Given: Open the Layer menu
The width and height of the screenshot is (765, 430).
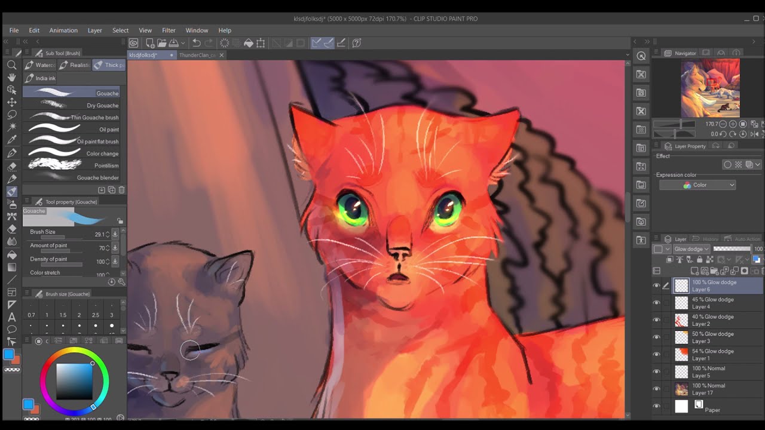Looking at the screenshot, I should (x=94, y=30).
